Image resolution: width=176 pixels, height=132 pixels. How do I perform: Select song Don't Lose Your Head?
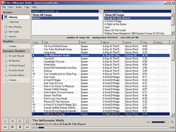click(x=101, y=99)
